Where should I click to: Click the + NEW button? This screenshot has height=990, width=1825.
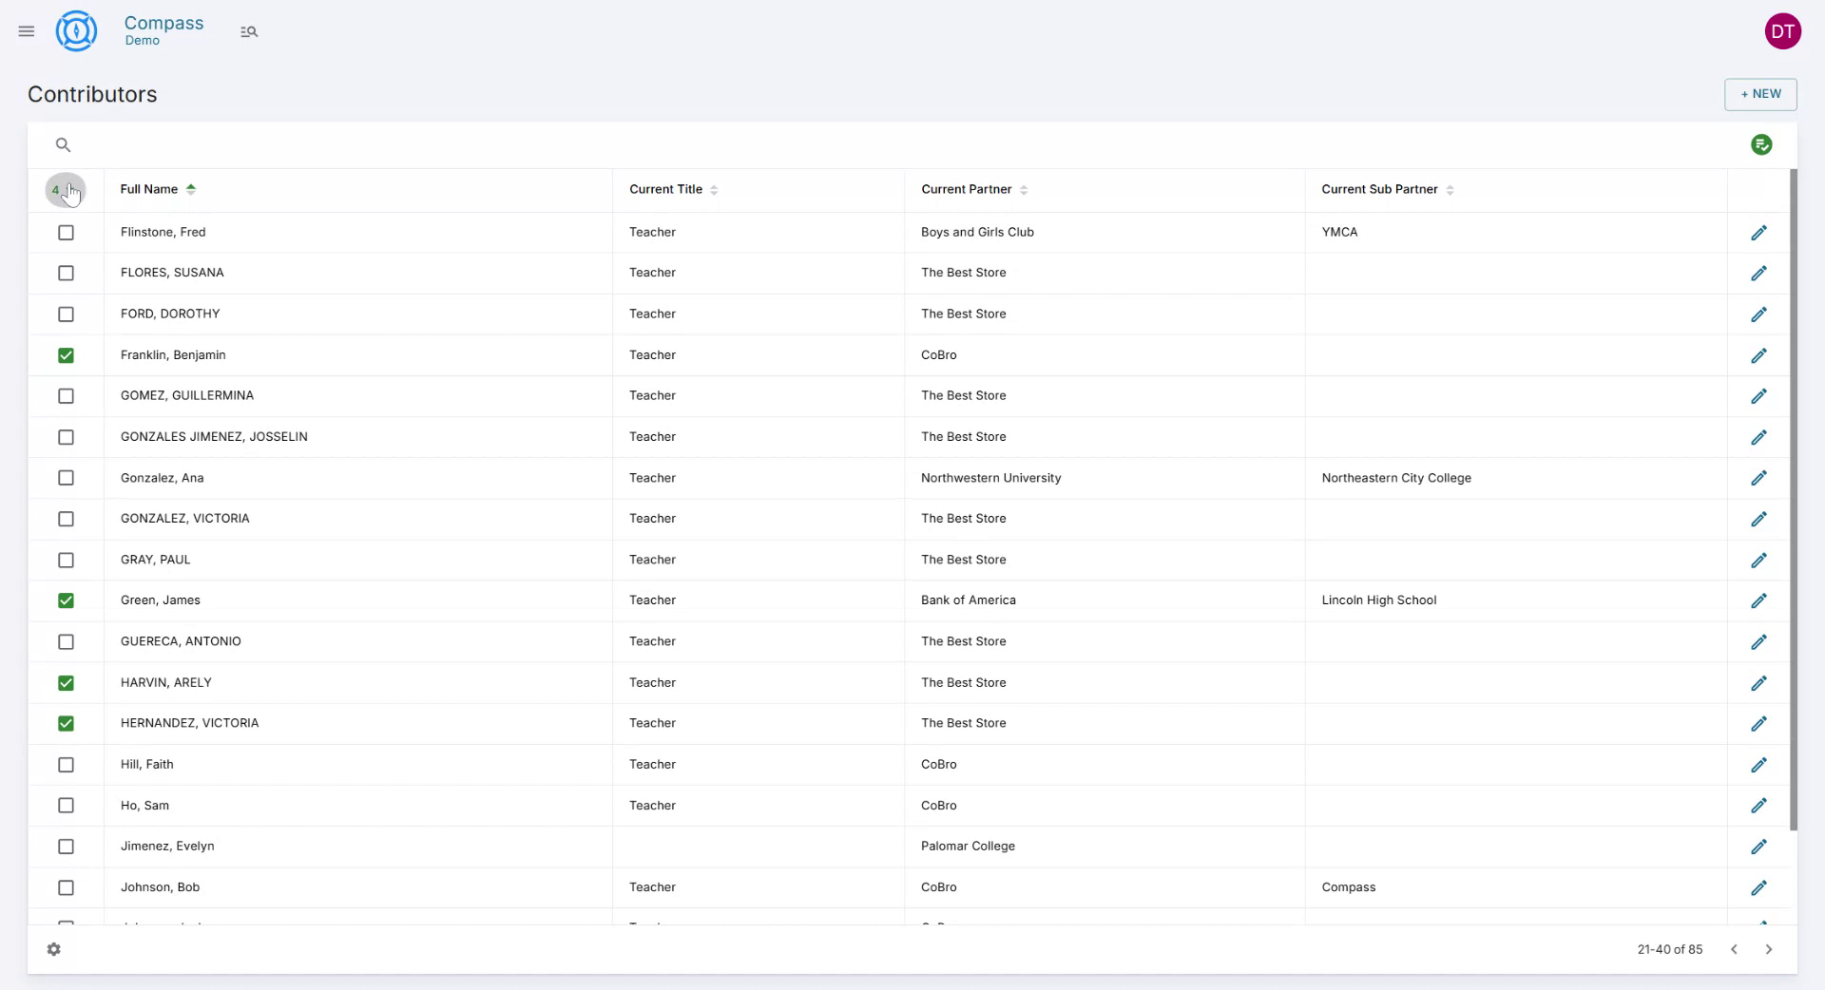pos(1760,94)
